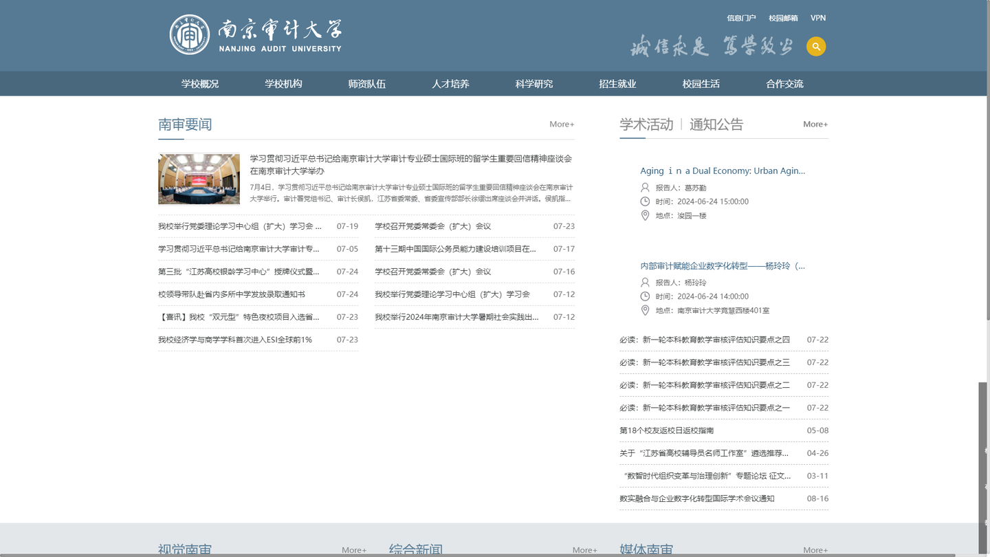Click speaker icon beside 报告人：杨玲玲
The image size is (990, 557).
[645, 282]
